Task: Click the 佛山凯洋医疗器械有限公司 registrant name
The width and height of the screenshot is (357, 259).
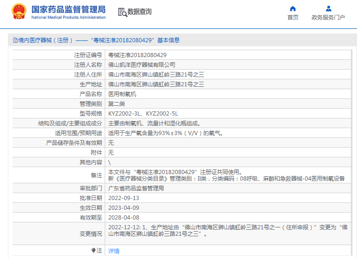Action: click(141, 65)
